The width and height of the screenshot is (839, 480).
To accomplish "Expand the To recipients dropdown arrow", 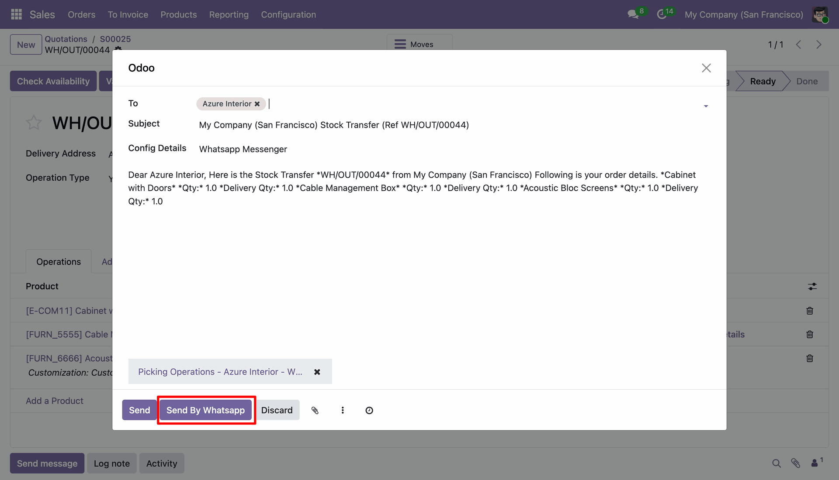I will tap(706, 106).
